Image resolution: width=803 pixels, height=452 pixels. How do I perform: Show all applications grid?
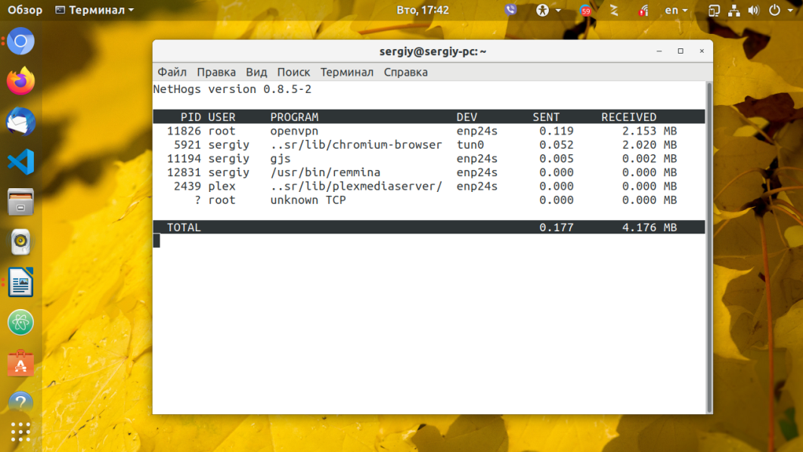tap(20, 432)
